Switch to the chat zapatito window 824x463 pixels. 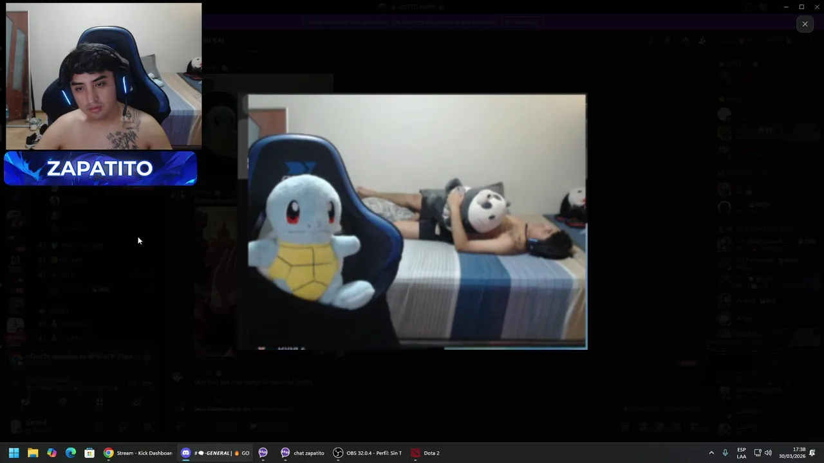302,453
